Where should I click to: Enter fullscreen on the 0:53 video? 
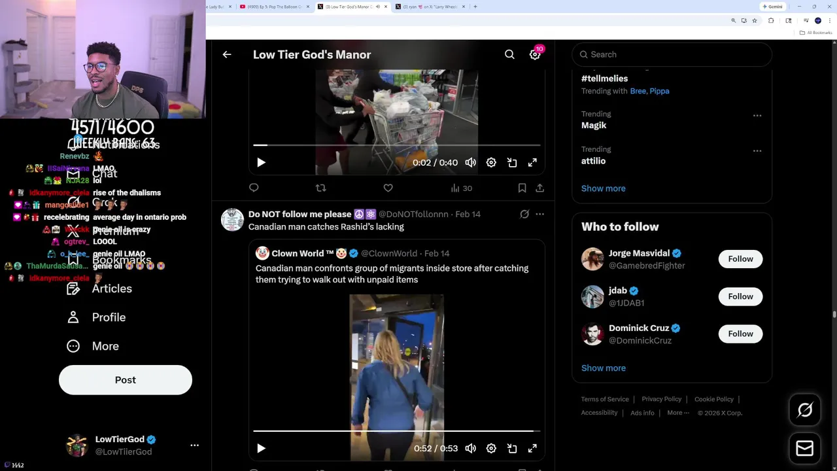click(x=532, y=448)
